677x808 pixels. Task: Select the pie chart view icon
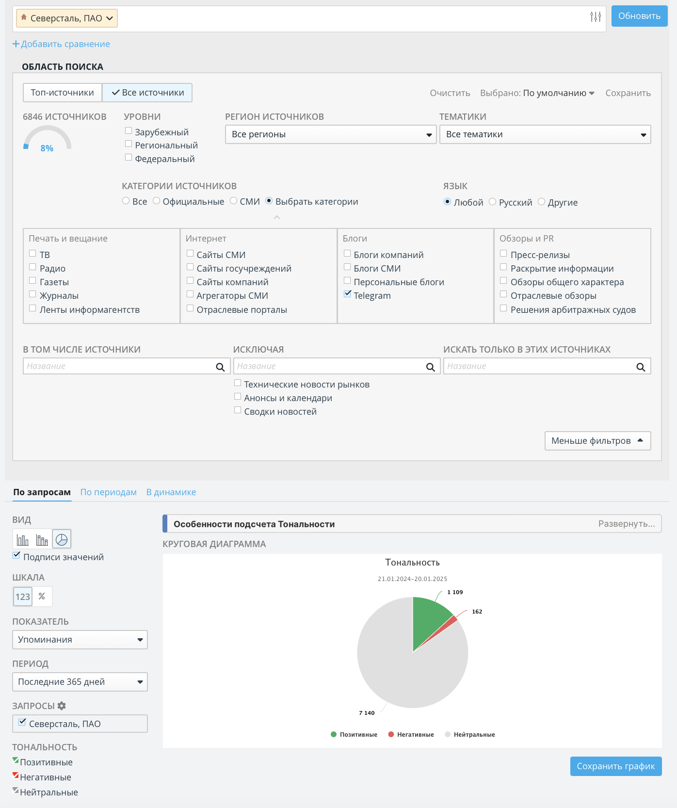tap(62, 539)
